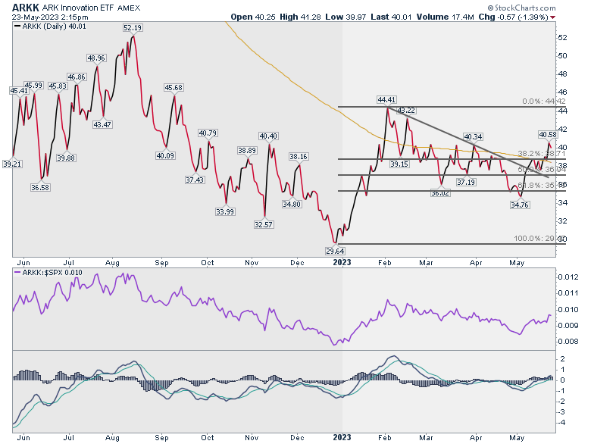Click the 39.88 price label
The height and width of the screenshot is (444, 591).
click(66, 158)
